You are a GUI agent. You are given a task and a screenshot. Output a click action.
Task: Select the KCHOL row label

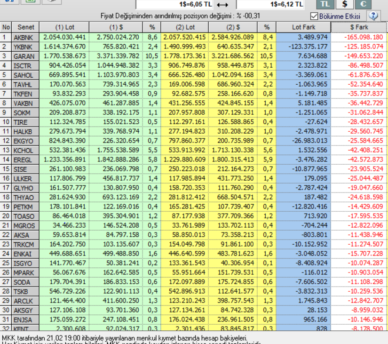pyautogui.click(x=25, y=151)
